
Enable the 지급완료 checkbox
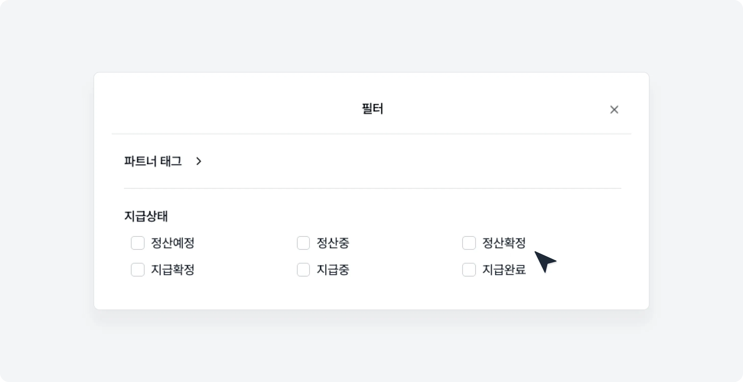click(469, 270)
